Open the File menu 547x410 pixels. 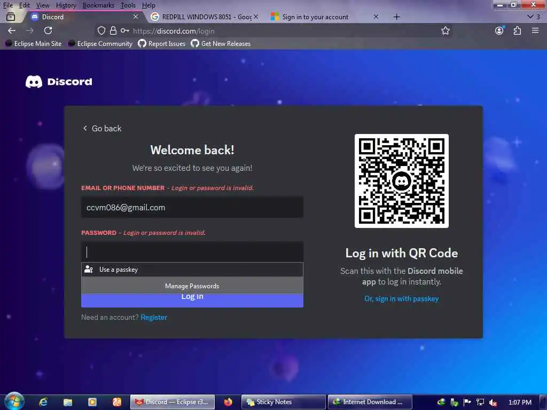[x=7, y=5]
